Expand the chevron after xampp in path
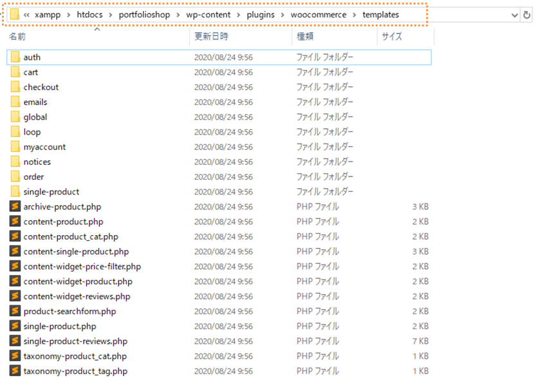 pyautogui.click(x=68, y=15)
